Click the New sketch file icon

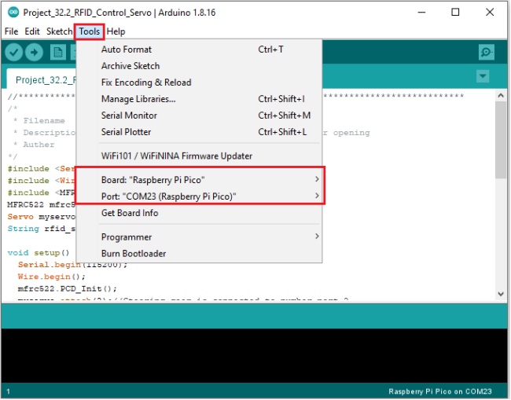point(58,52)
